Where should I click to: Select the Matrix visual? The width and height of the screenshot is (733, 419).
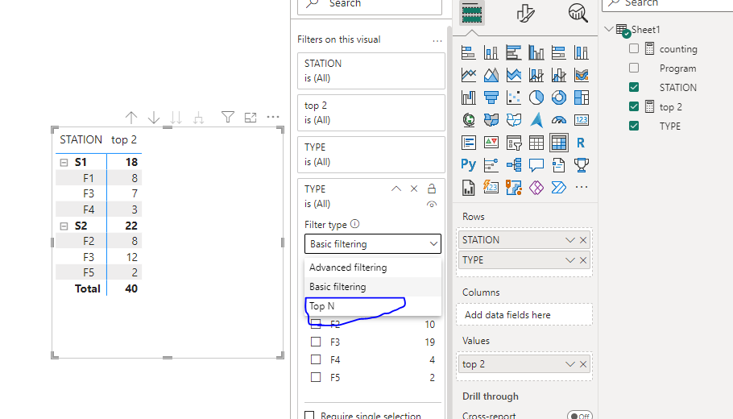coord(559,142)
